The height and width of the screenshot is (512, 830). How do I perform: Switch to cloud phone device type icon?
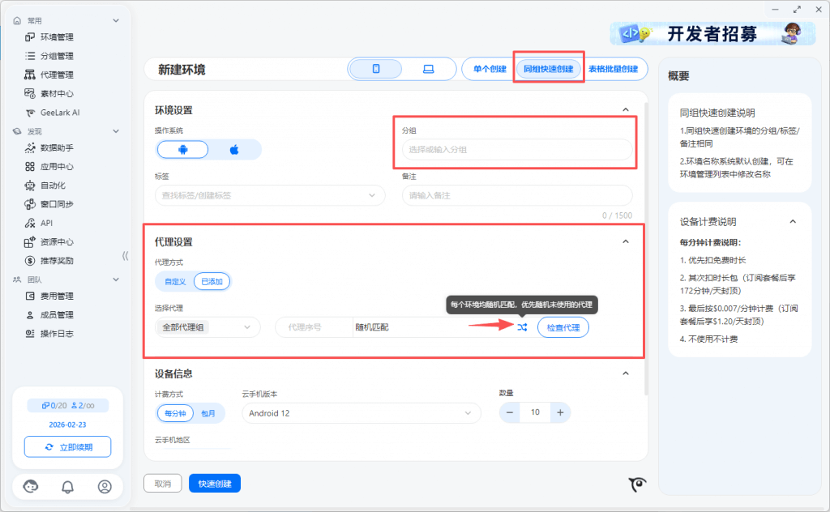[376, 69]
